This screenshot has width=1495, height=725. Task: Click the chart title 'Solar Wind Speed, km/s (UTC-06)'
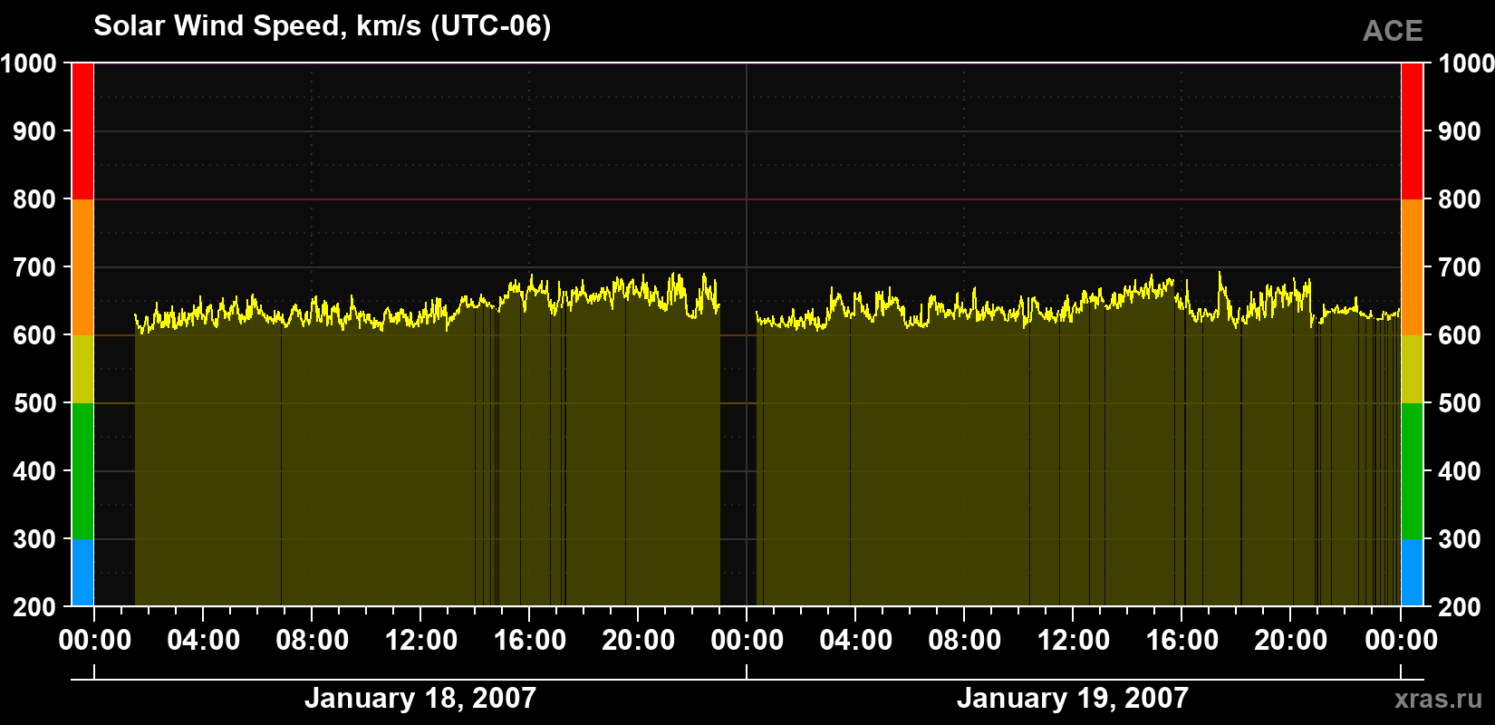tap(323, 26)
